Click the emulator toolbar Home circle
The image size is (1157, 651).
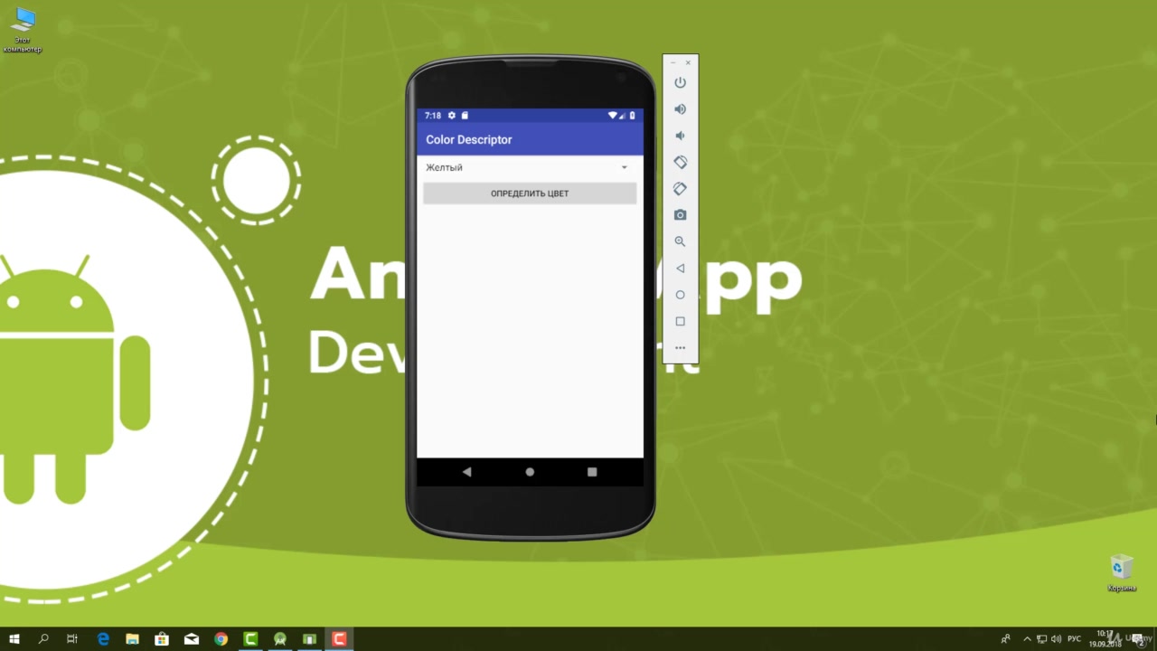(x=680, y=295)
